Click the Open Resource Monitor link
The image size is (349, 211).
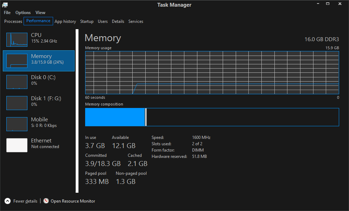[73, 201]
